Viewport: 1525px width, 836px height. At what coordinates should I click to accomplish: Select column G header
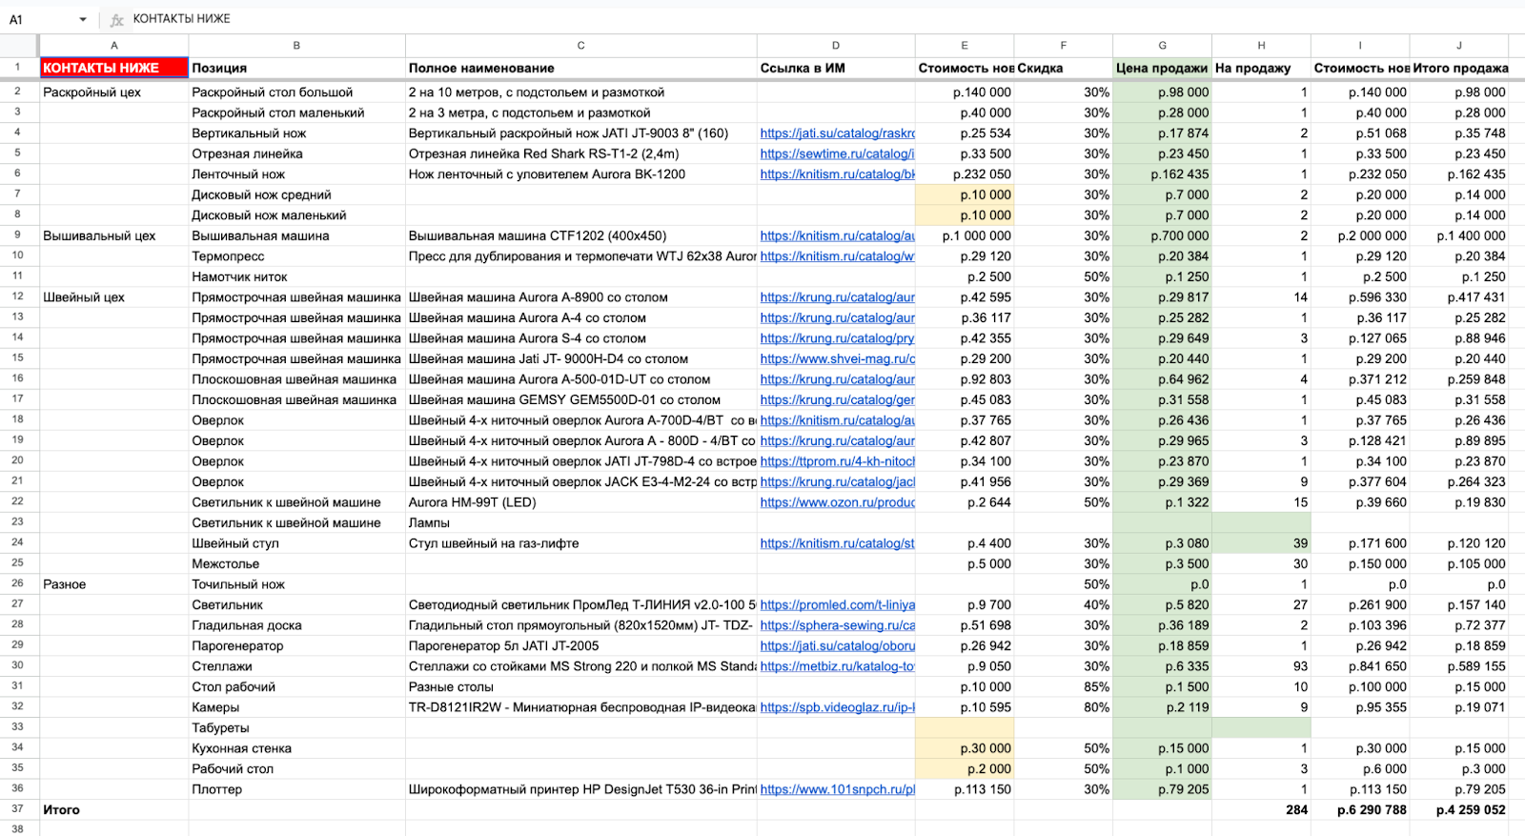[x=1163, y=46]
